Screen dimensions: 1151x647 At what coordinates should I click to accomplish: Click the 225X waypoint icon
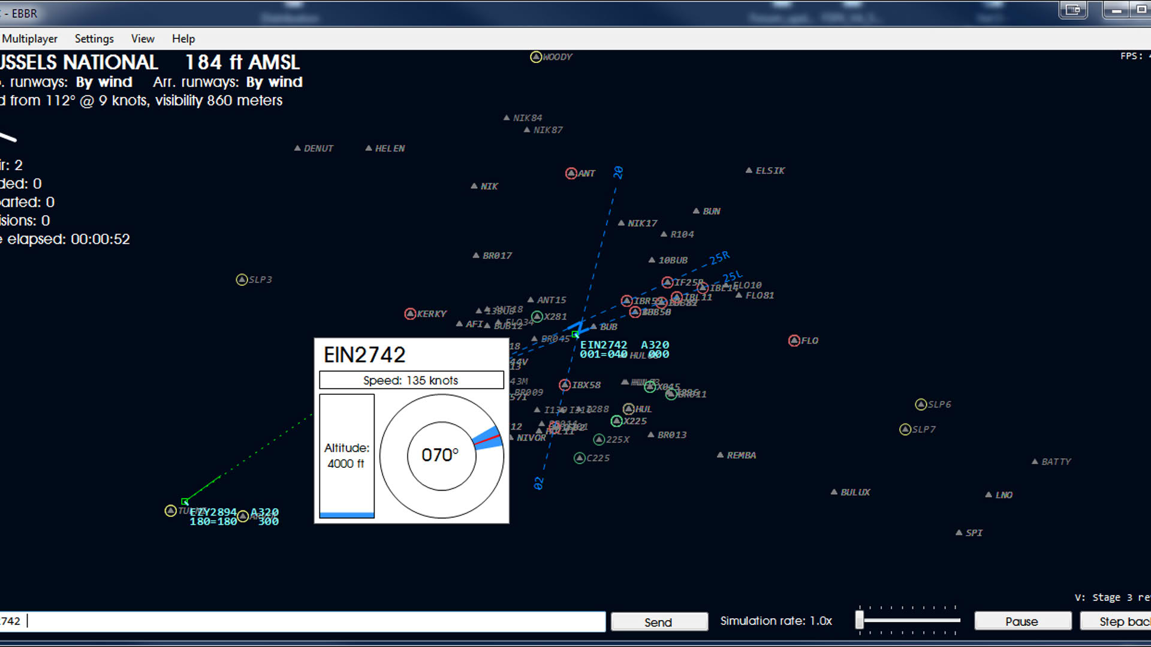pyautogui.click(x=599, y=440)
